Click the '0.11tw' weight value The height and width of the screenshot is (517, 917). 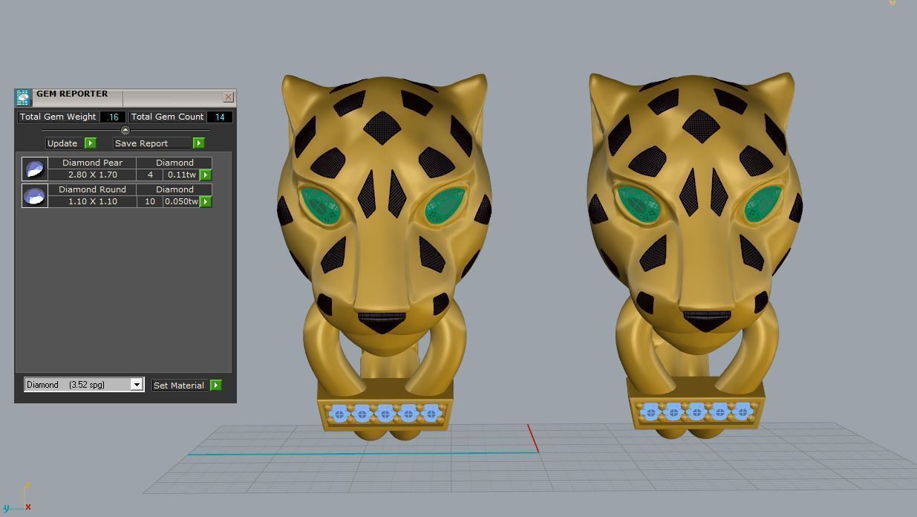[x=181, y=175]
